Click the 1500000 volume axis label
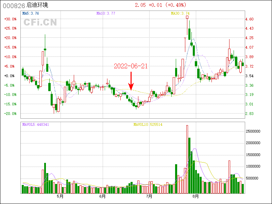The image size is (272, 204). point(253,155)
